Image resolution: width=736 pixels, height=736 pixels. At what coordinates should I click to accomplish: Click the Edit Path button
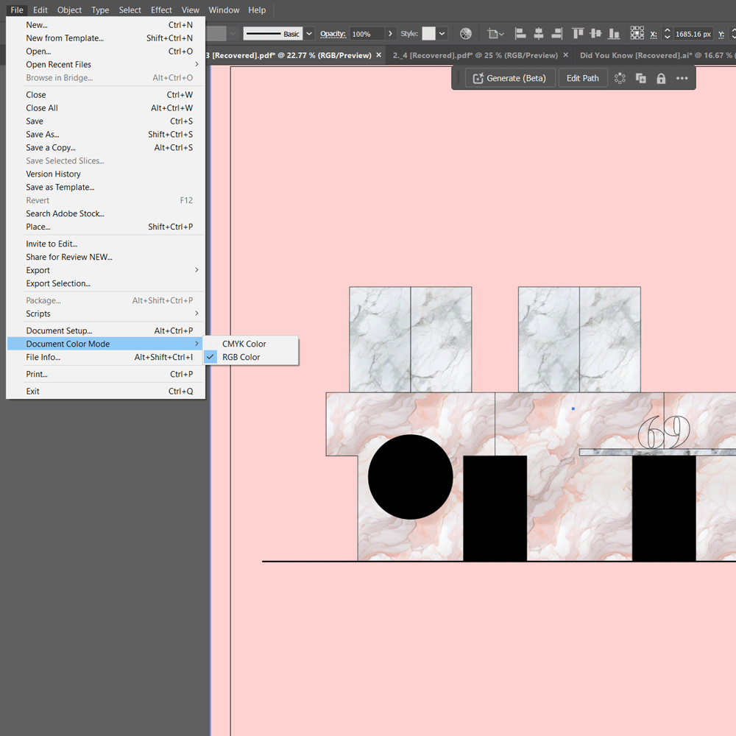[x=583, y=77]
